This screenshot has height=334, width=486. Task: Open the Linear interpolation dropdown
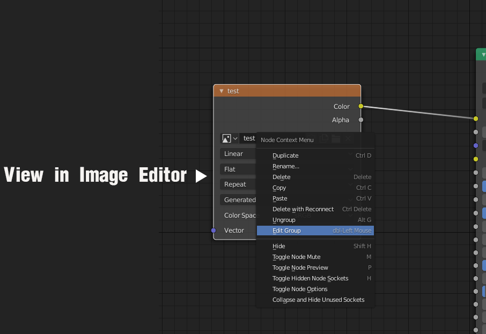coord(238,154)
